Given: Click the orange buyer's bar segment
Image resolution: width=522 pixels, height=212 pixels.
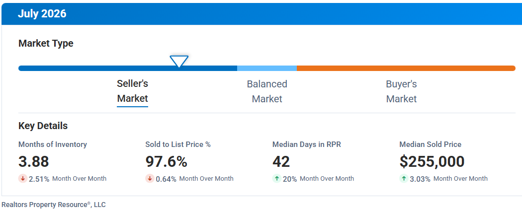Looking at the screenshot, I should (406, 68).
